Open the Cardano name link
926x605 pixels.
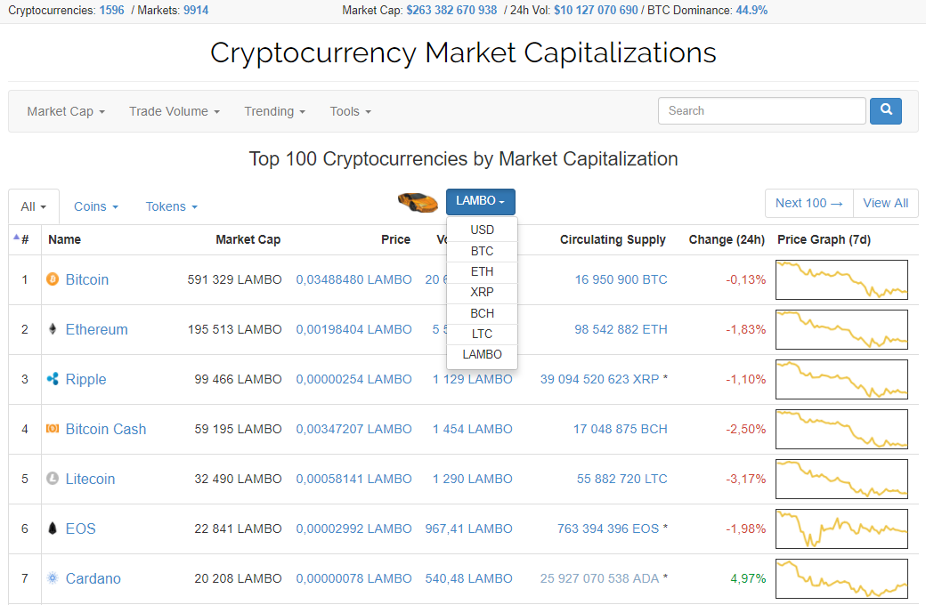tap(93, 578)
